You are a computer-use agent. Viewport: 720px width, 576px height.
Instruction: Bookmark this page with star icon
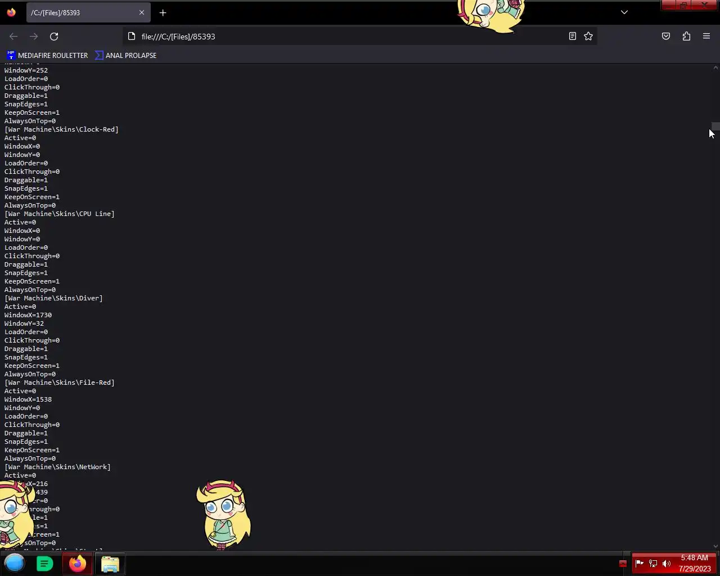coord(588,37)
